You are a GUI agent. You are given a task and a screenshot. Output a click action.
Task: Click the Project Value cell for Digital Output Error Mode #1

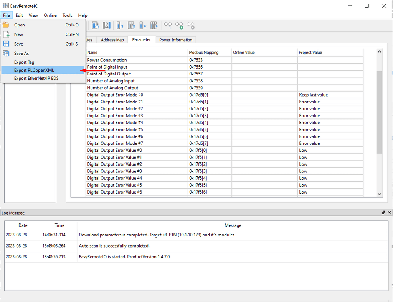330,102
